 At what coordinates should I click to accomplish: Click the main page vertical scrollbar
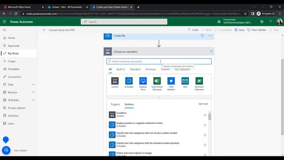(x=282, y=97)
